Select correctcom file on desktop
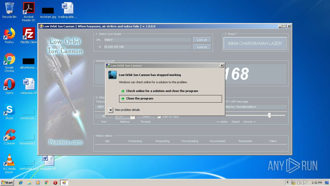 pyautogui.click(x=29, y=114)
